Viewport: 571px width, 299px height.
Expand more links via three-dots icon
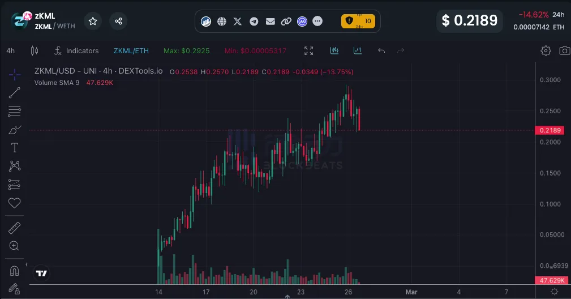point(317,21)
